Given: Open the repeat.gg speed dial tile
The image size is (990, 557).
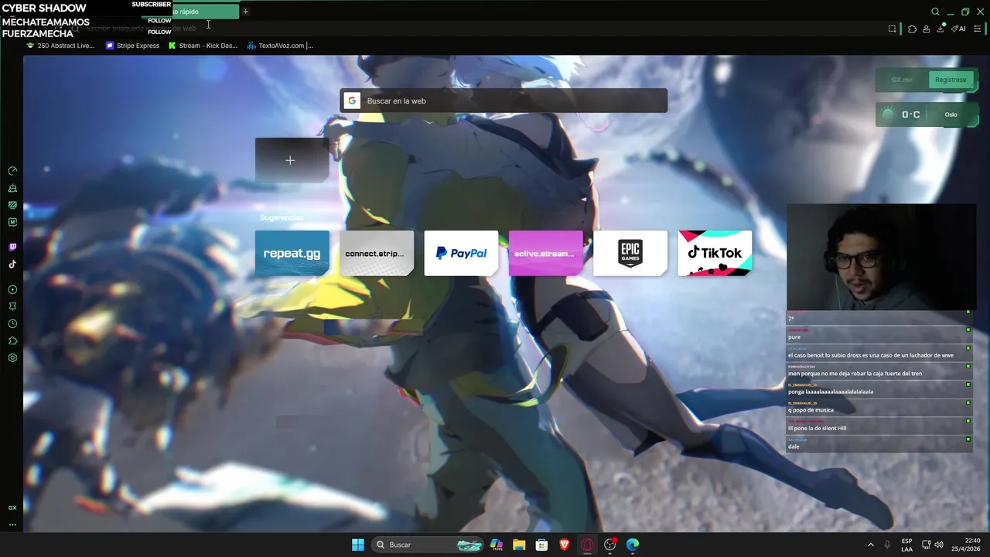Looking at the screenshot, I should [292, 253].
